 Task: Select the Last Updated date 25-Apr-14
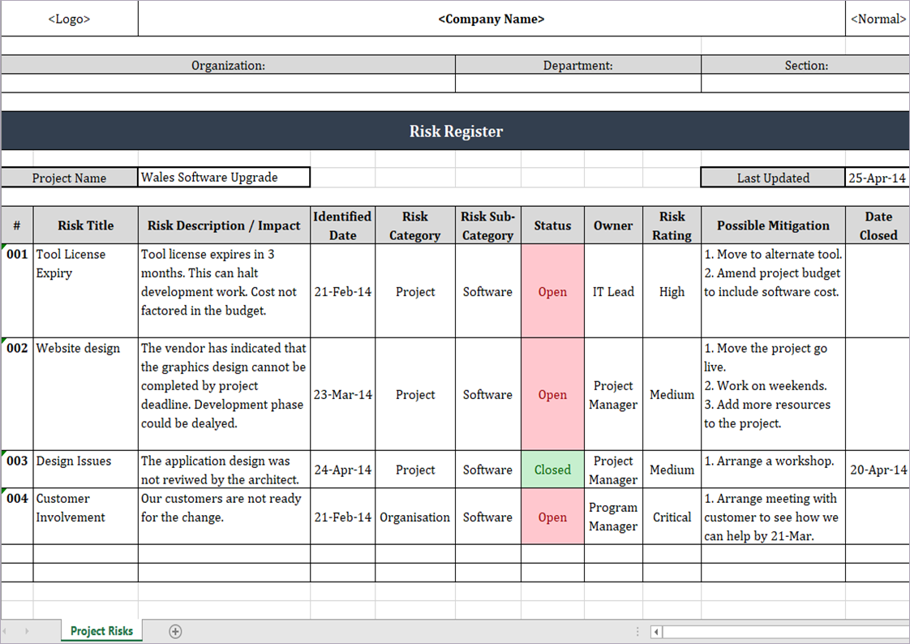878,177
